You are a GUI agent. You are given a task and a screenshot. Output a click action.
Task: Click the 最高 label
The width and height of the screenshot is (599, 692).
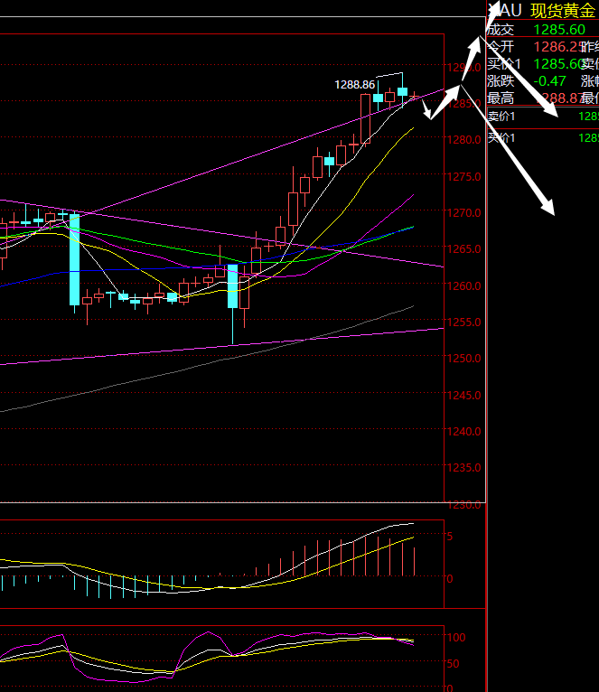click(501, 98)
